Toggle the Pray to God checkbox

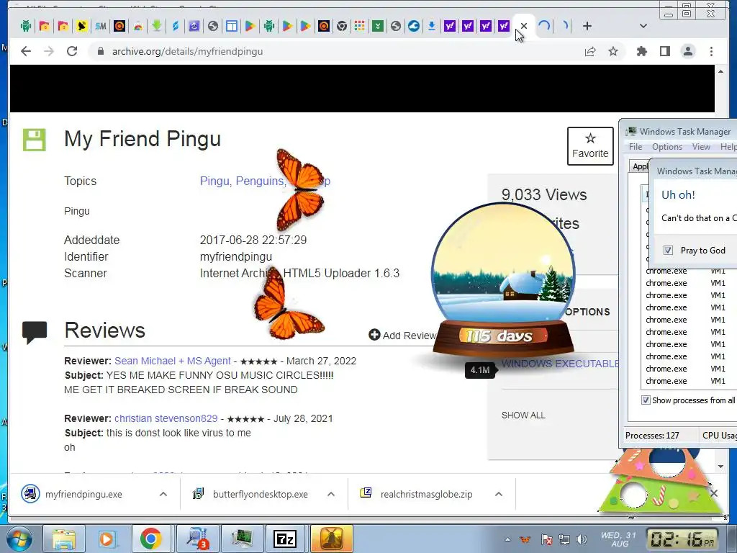tap(668, 250)
